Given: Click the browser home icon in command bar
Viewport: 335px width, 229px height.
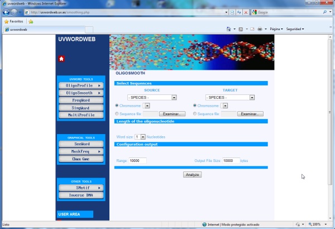Looking at the screenshot, I should [x=229, y=29].
